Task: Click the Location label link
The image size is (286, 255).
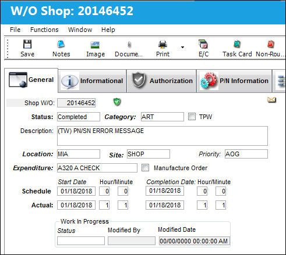Action: 38,154
